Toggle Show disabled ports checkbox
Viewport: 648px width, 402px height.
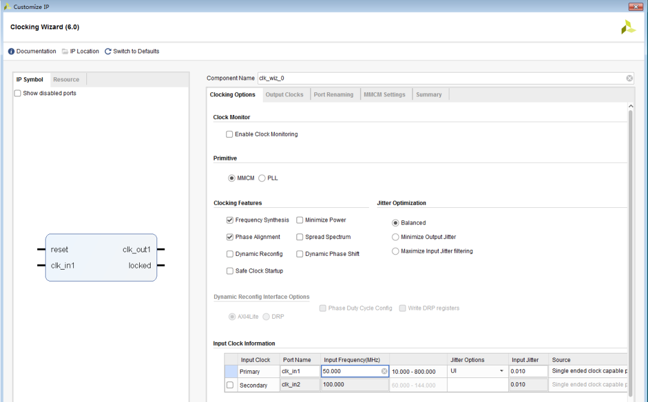coord(17,93)
